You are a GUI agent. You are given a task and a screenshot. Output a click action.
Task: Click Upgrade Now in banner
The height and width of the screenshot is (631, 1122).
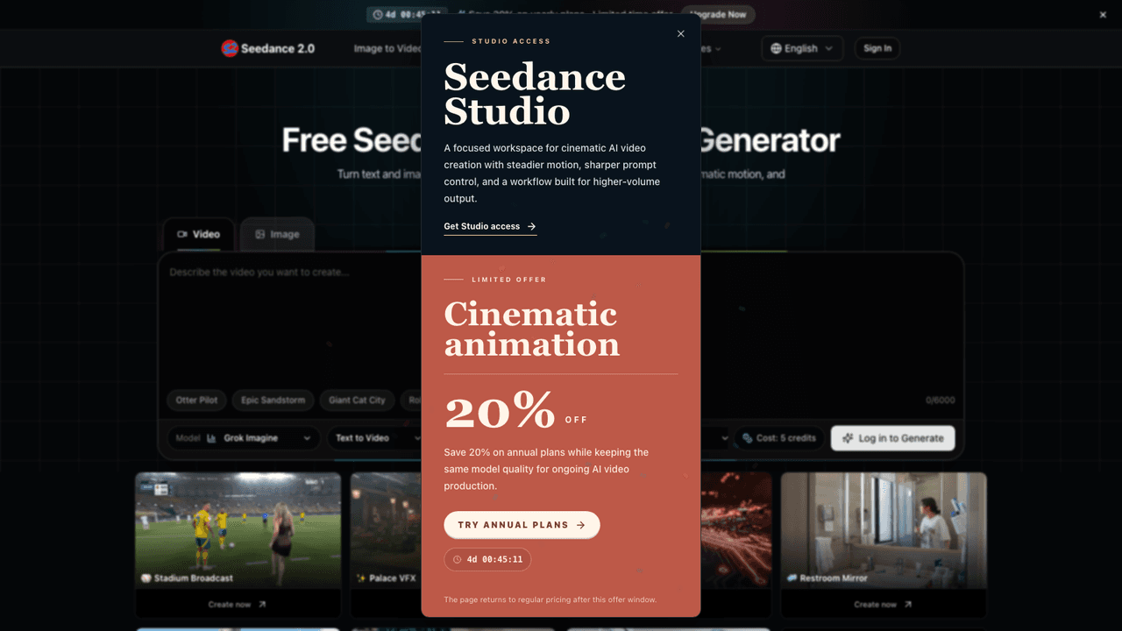(718, 15)
